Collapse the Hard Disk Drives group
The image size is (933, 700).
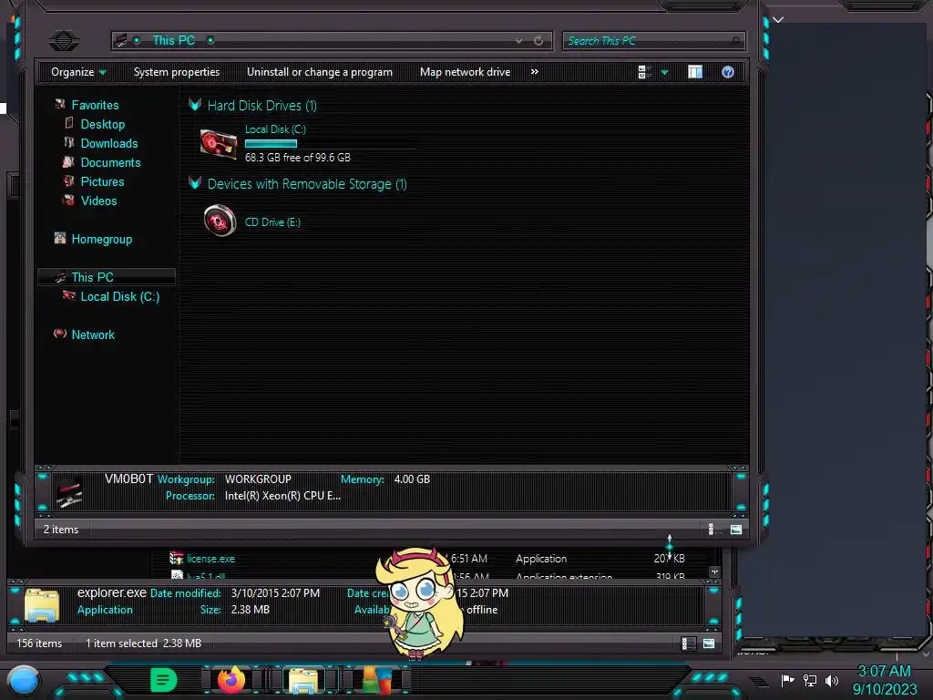195,105
